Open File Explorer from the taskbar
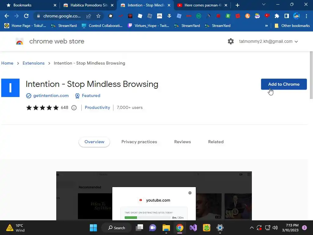313x235 pixels. coord(166,228)
